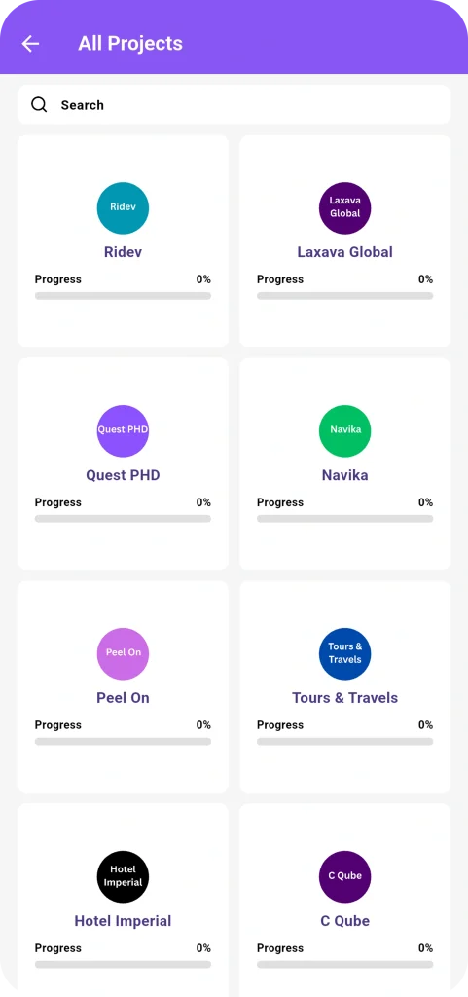Select the Peel On project name
The image size is (468, 997).
[123, 697]
